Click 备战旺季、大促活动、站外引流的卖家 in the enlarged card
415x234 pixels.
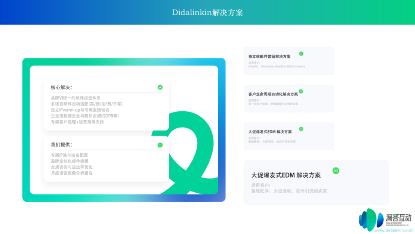coord(289,191)
